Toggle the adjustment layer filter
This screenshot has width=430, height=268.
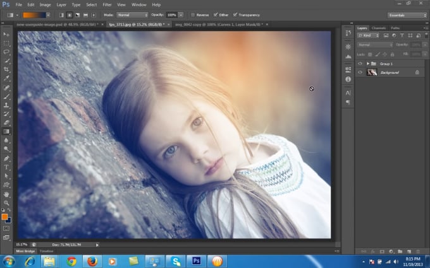394,35
